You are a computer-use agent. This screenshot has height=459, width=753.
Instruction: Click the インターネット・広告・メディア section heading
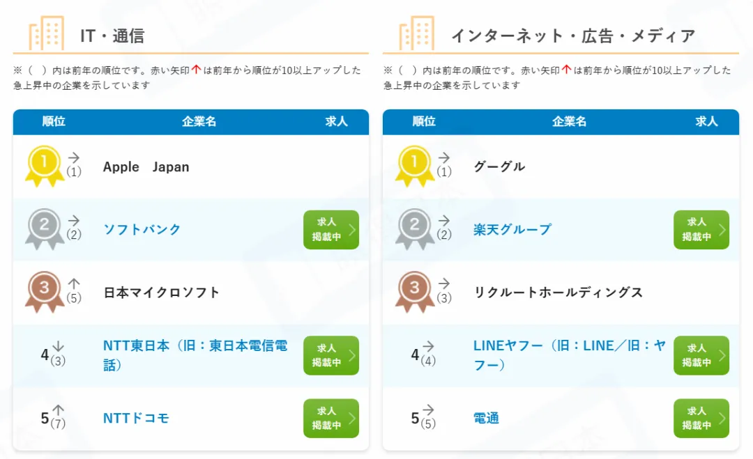coord(573,36)
